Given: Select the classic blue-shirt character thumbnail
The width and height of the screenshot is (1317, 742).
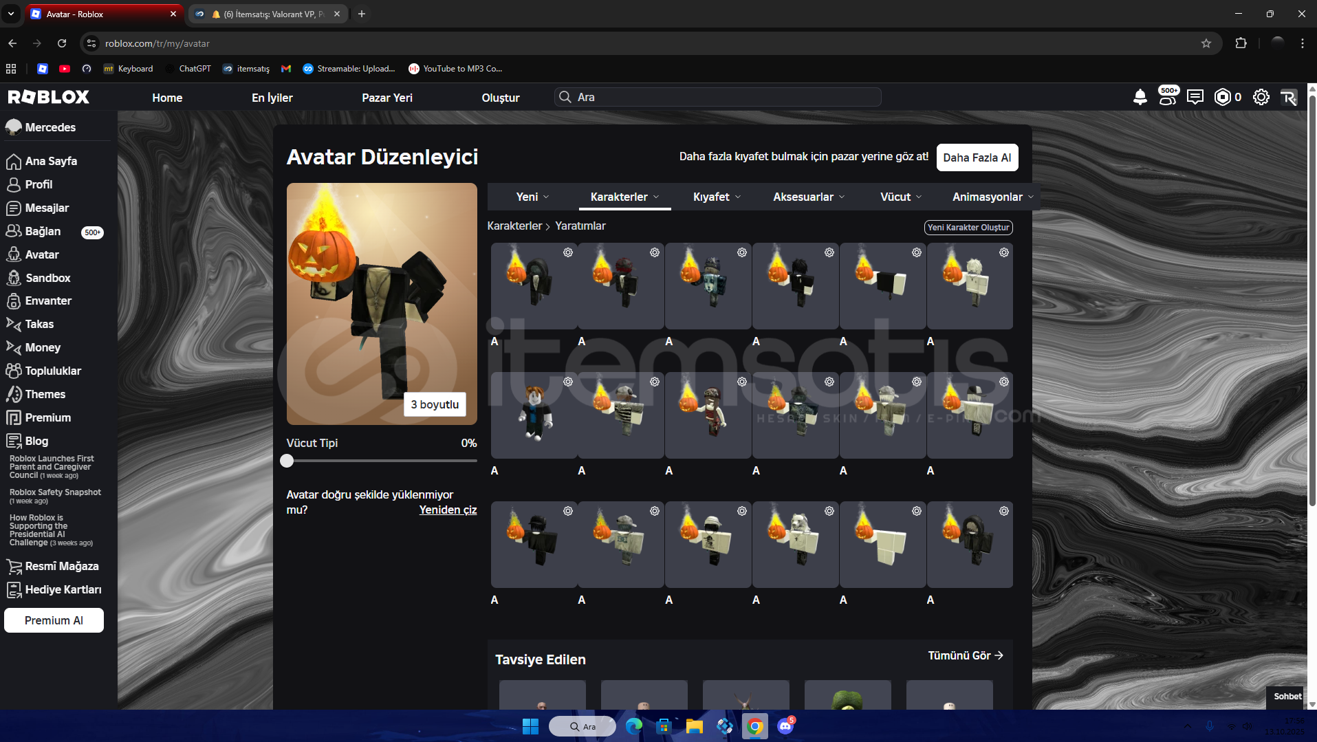Looking at the screenshot, I should tap(534, 415).
